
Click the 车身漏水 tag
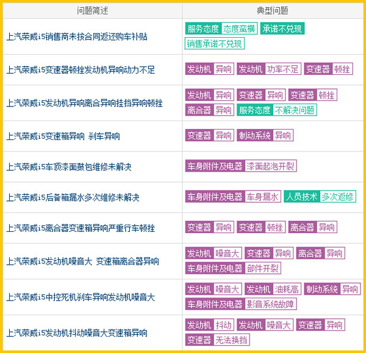pos(262,197)
